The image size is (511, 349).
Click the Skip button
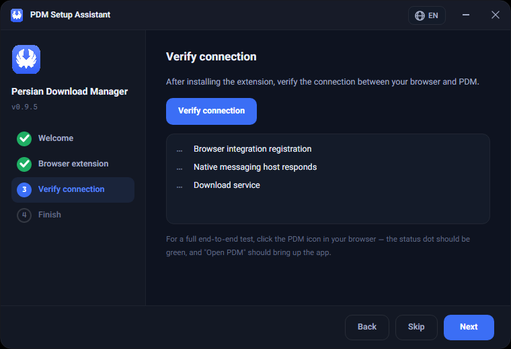(x=416, y=327)
